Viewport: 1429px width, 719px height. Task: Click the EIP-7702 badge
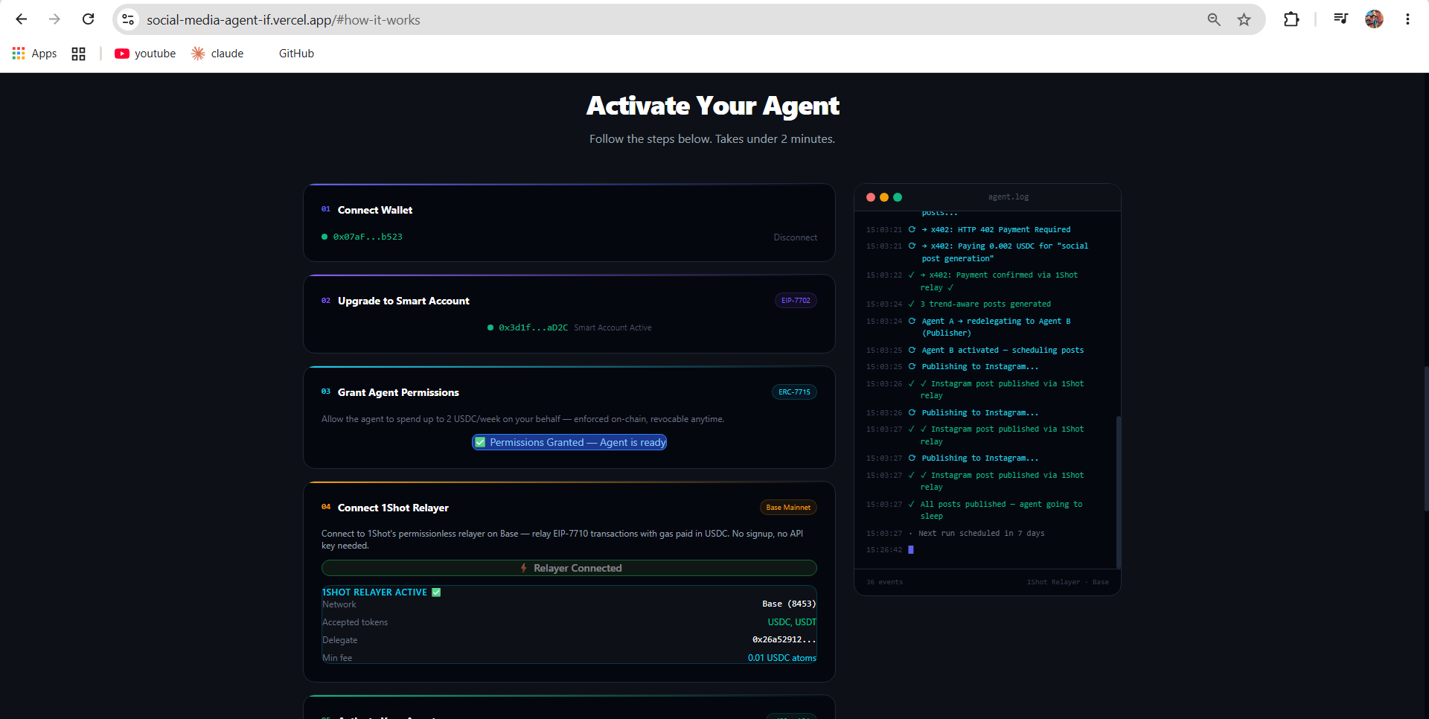[x=796, y=301]
